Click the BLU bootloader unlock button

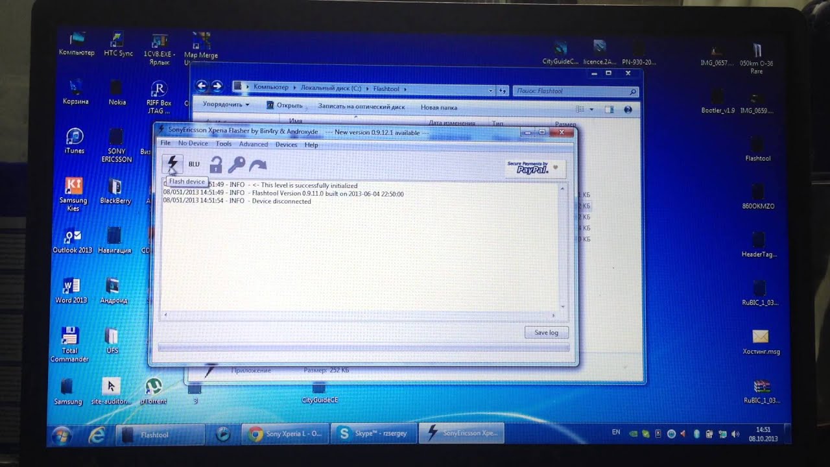(194, 164)
